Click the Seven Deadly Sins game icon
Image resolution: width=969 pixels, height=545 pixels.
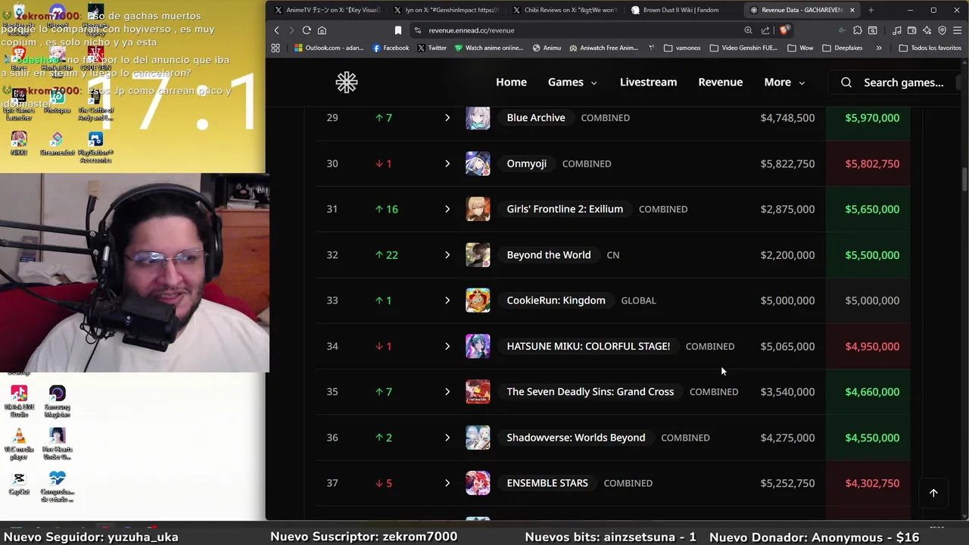coord(478,391)
